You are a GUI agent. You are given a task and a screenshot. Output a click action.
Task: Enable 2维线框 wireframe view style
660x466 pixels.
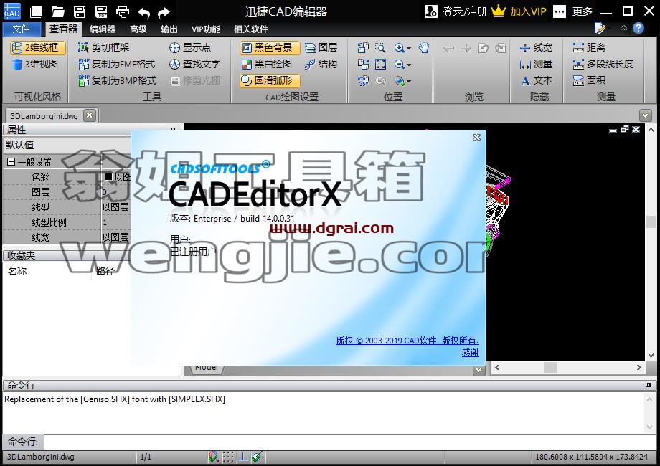click(x=38, y=47)
